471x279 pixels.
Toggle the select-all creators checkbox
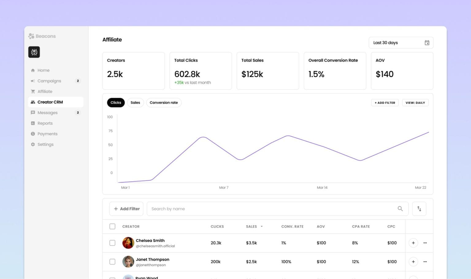[113, 226]
